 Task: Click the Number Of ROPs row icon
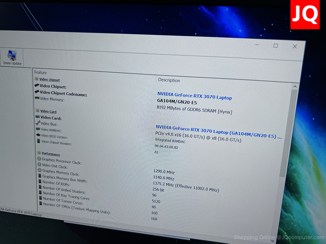pos(40,181)
